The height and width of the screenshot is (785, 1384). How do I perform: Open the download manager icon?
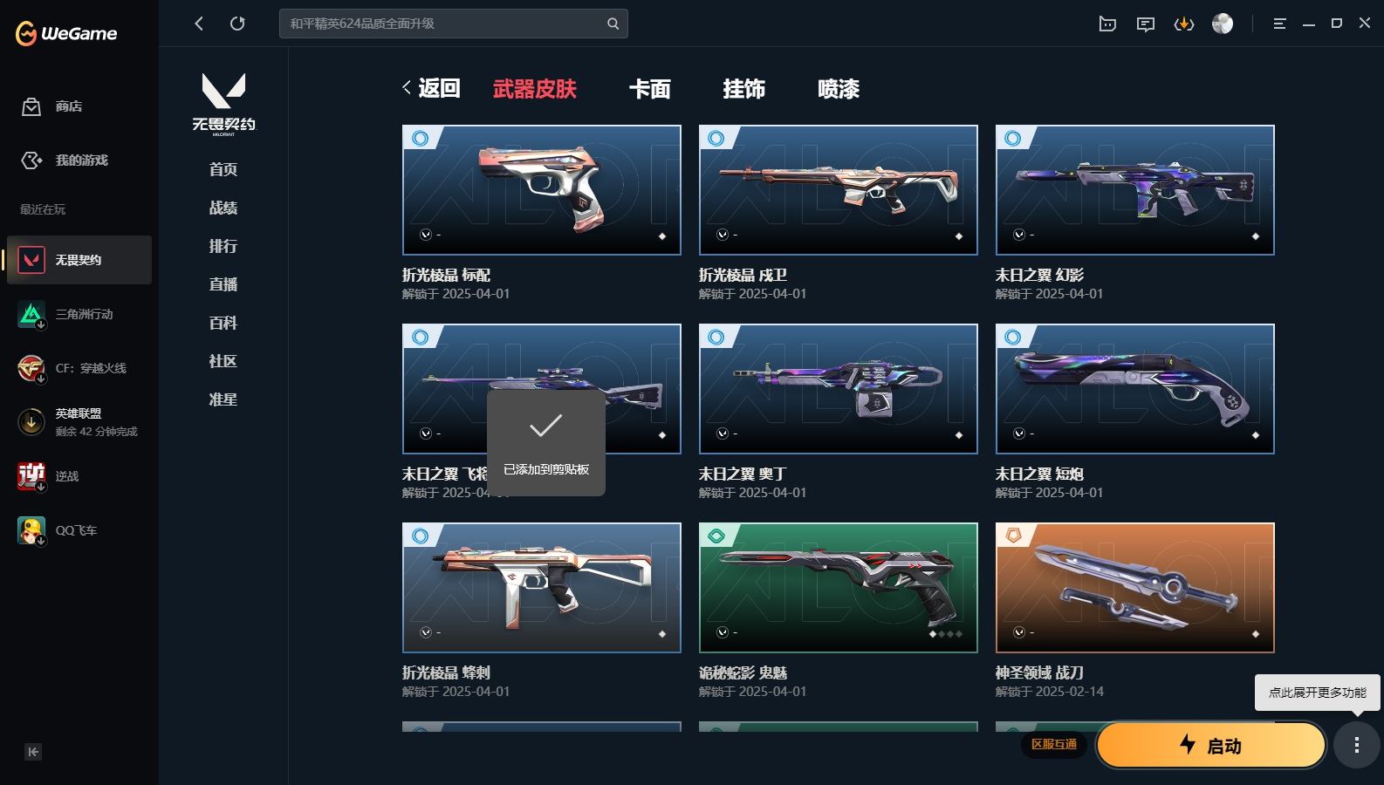click(x=1184, y=24)
